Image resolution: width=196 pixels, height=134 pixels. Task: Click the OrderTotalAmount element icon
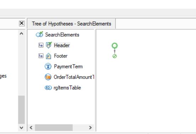coord(48,77)
